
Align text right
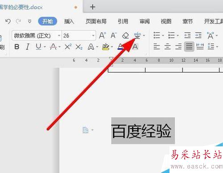click(x=178, y=47)
